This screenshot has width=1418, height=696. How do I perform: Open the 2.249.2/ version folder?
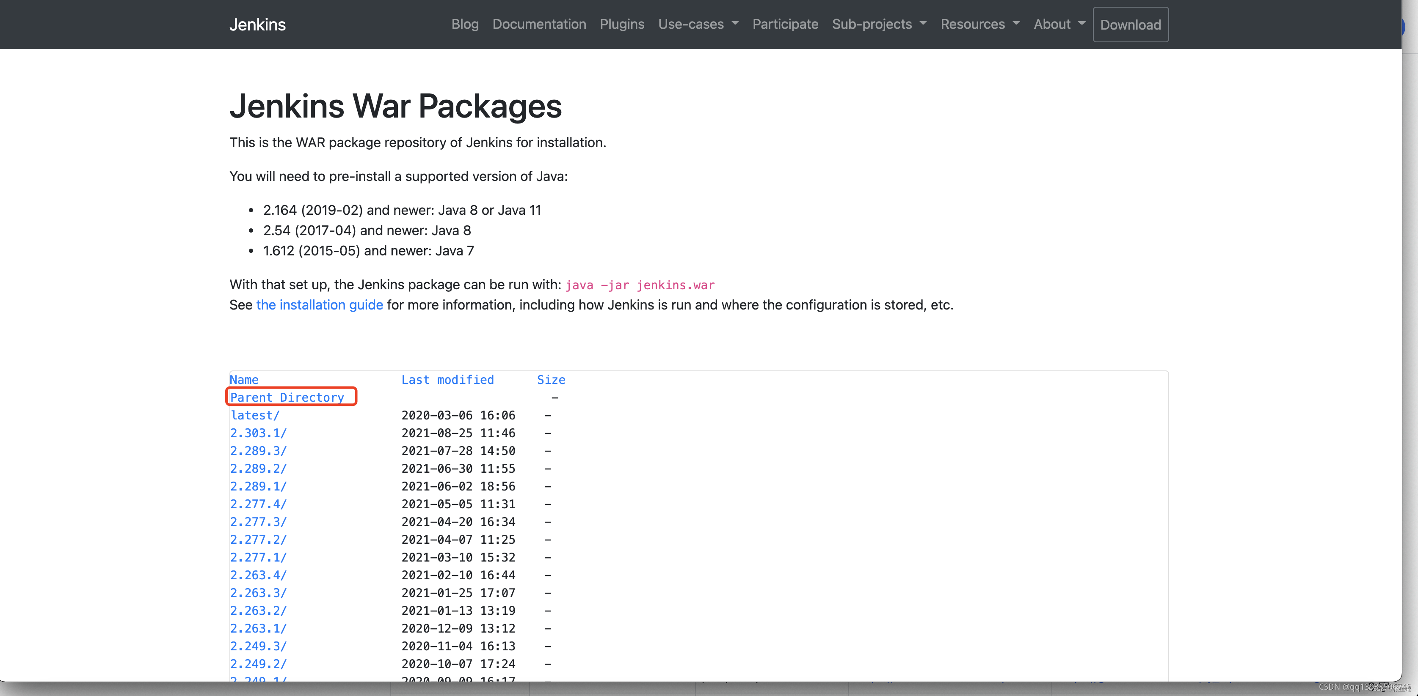coord(258,663)
